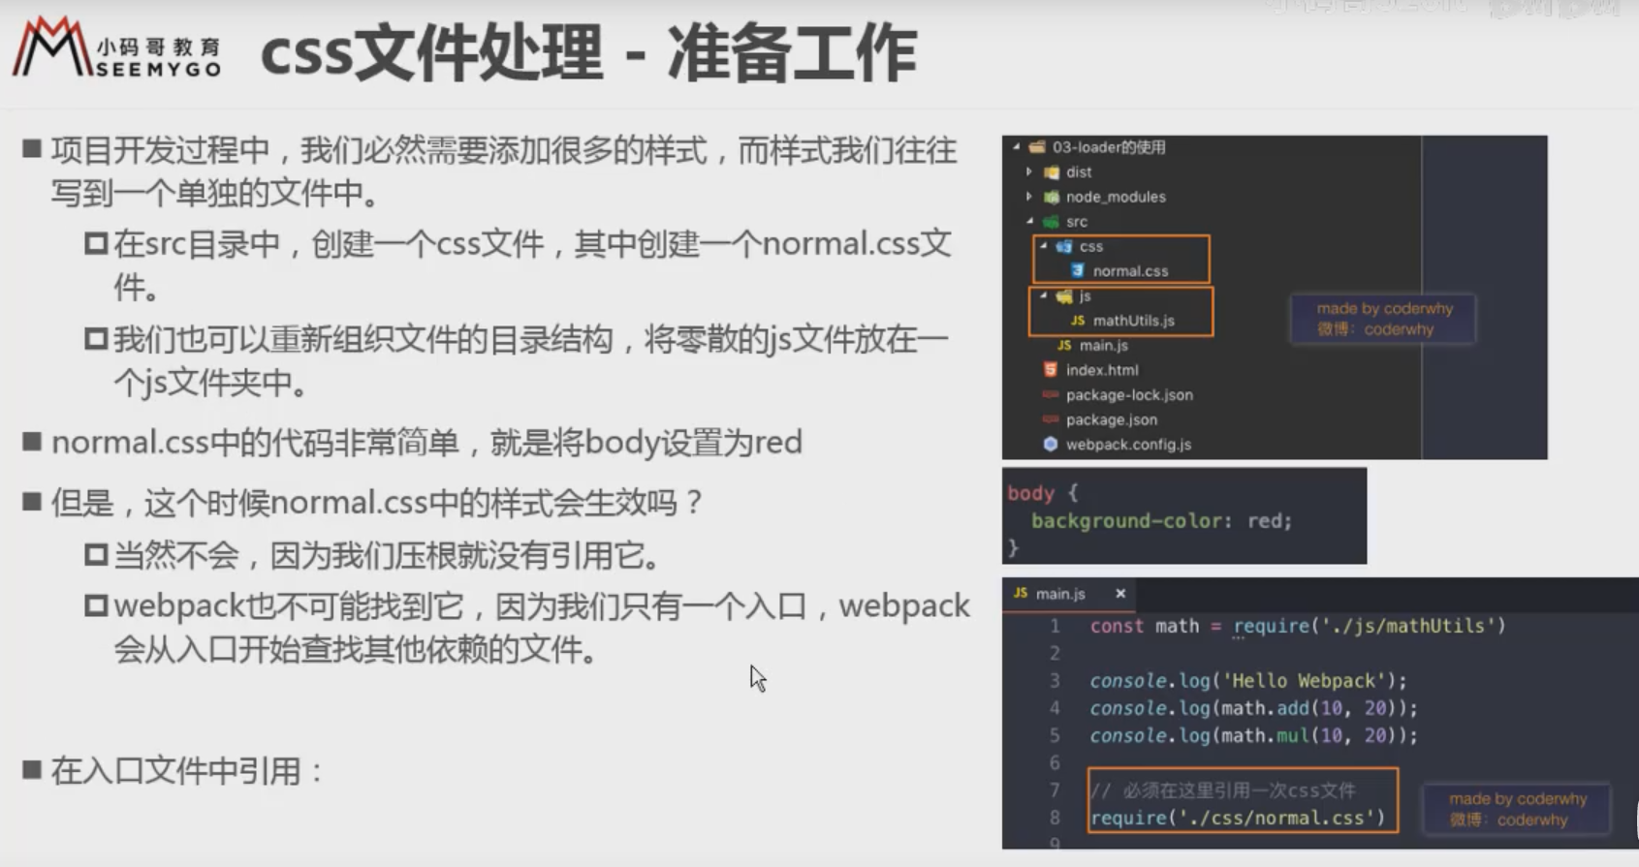
Task: Click the webpack icon beside webpack.config.js
Action: (x=1051, y=445)
